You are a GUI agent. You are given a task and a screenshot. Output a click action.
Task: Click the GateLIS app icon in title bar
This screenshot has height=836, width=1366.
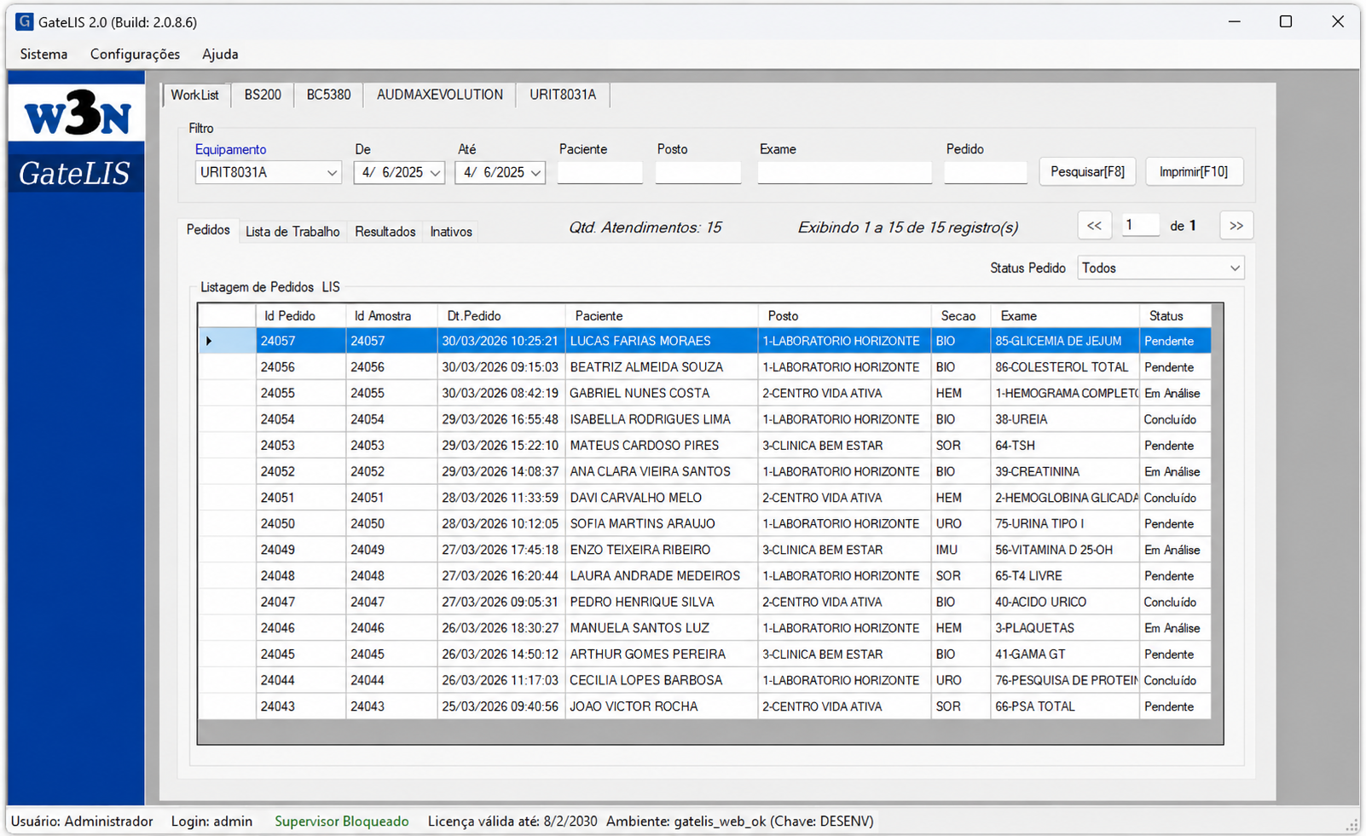tap(24, 21)
